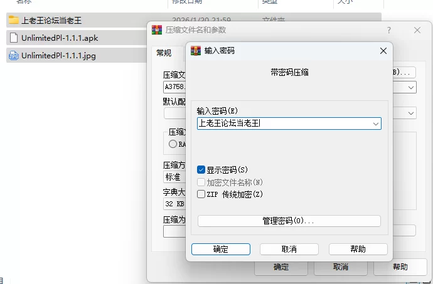Select the RAR radio button behind the password dialog
This screenshot has height=284, width=433.
[173, 144]
